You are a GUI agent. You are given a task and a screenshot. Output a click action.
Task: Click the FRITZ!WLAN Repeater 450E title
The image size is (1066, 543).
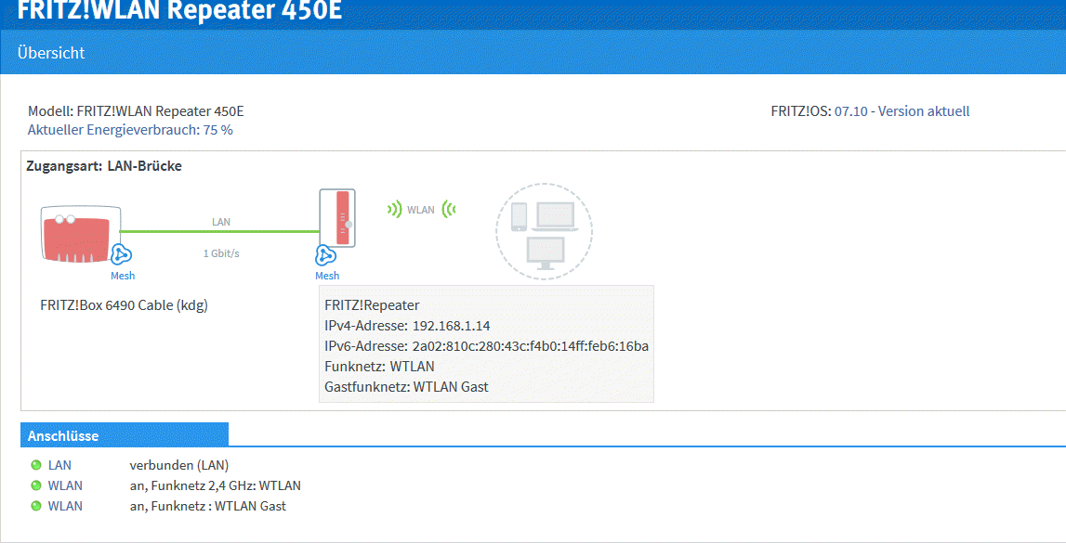(179, 9)
